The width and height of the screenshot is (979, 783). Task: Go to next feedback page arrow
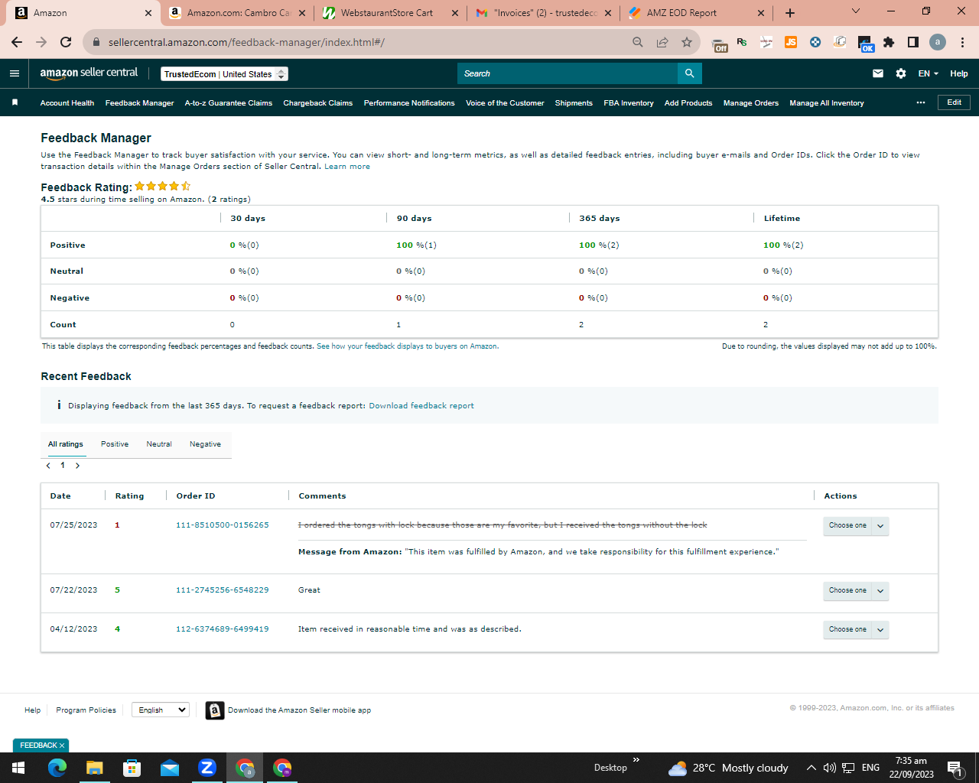tap(77, 466)
